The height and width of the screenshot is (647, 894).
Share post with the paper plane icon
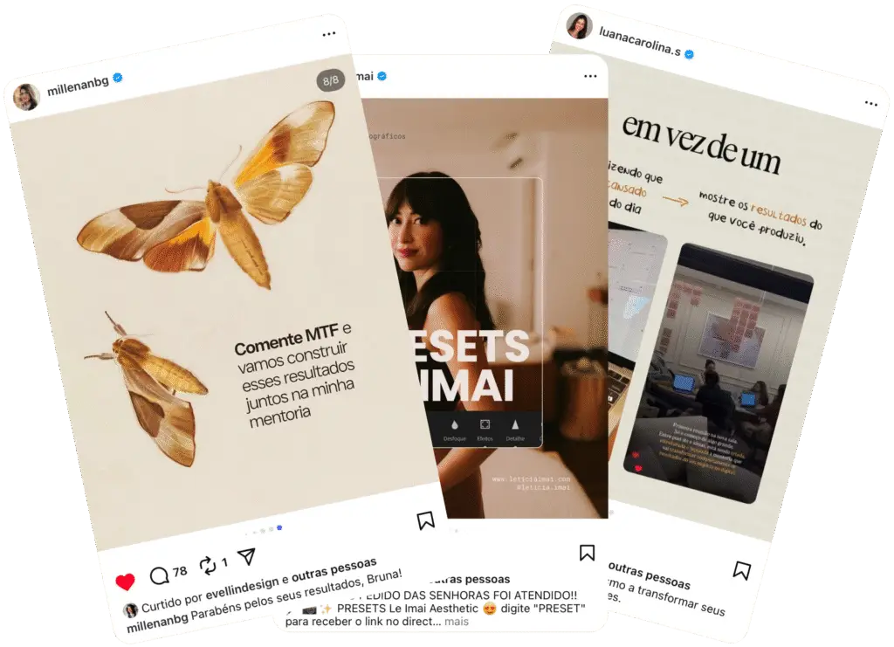click(x=246, y=556)
